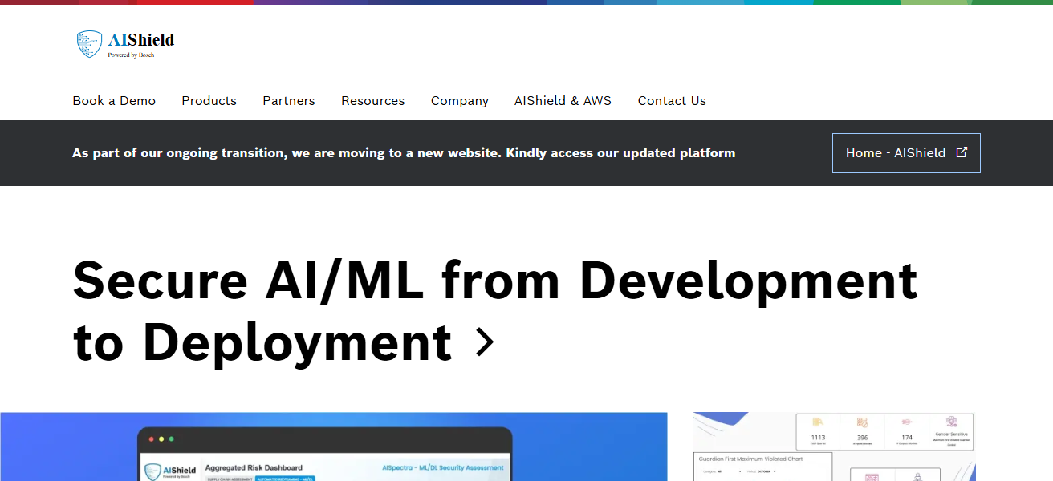
Task: Click the AIShield shield logo icon
Action: [89, 44]
